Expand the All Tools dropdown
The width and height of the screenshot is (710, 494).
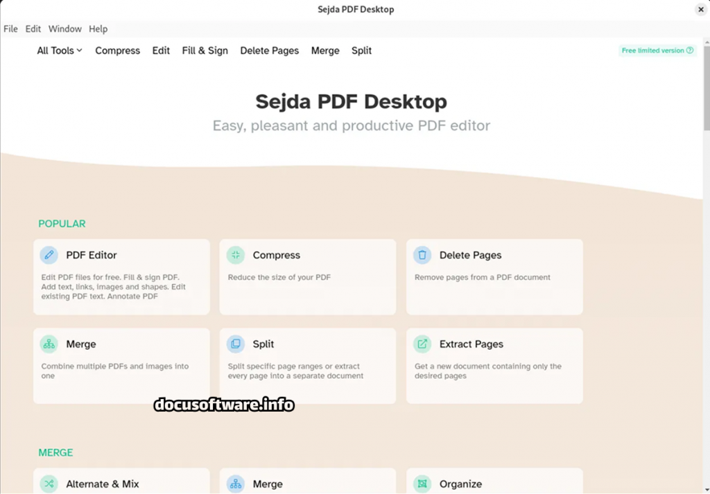coord(60,51)
